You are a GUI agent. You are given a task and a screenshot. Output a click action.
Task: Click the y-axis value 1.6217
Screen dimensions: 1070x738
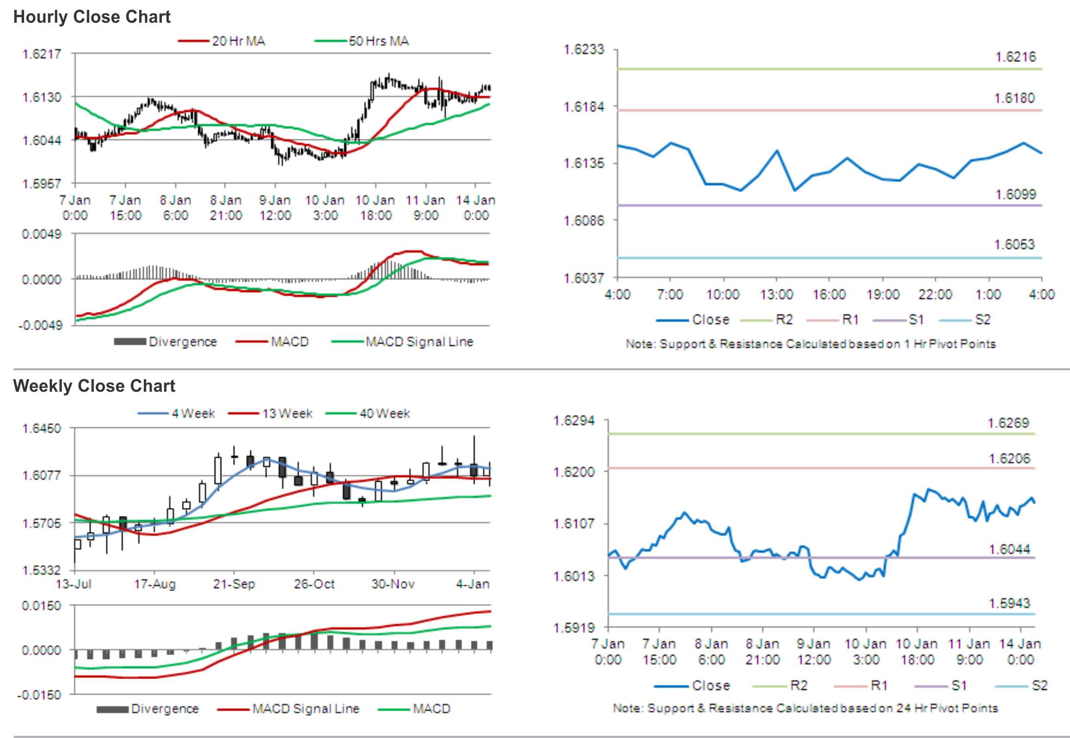coord(42,54)
